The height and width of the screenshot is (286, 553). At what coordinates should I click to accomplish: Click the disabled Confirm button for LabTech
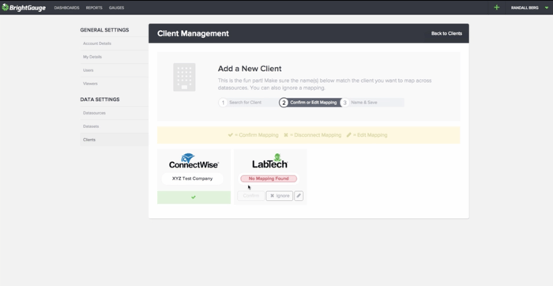250,196
